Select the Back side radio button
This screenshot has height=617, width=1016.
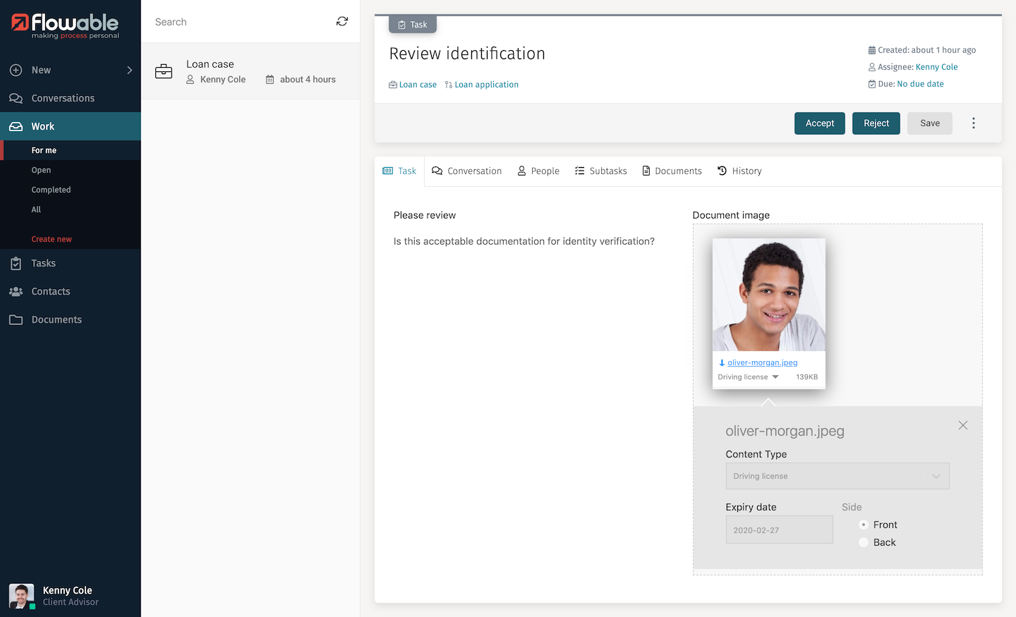point(864,542)
